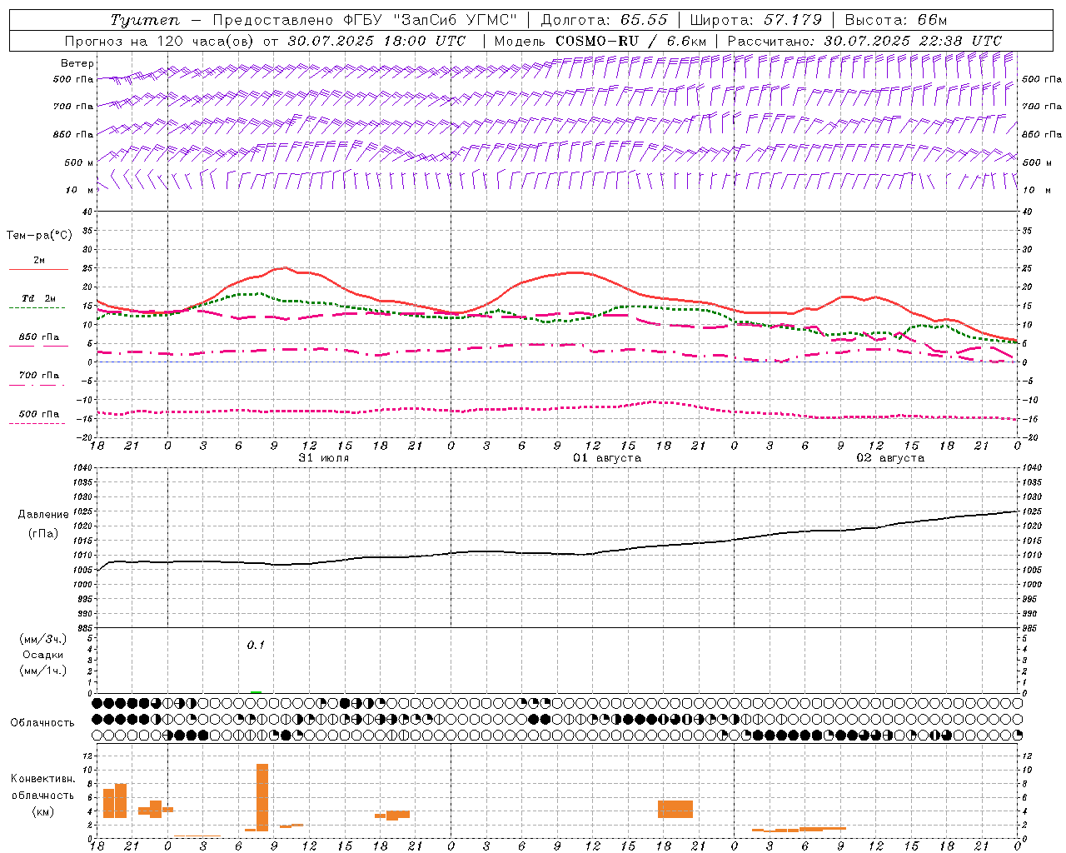Click the "985" label on the left pressure axis

[x=84, y=627]
